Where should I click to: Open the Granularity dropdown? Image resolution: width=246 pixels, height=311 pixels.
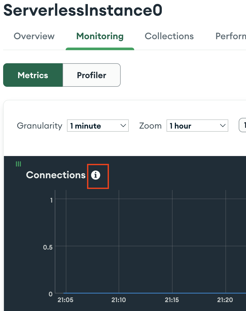click(x=98, y=126)
